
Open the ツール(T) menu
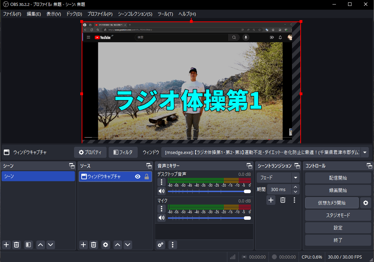165,14
